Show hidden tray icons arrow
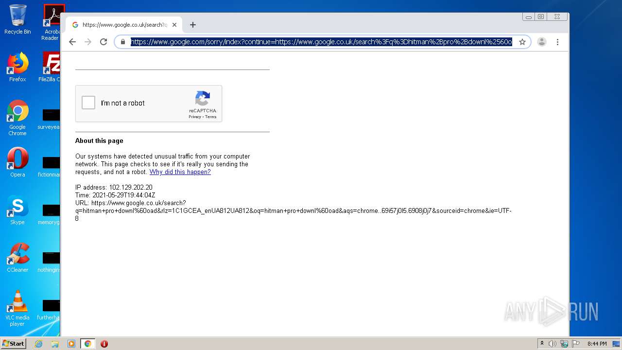Viewport: 622px width, 350px height. point(542,344)
